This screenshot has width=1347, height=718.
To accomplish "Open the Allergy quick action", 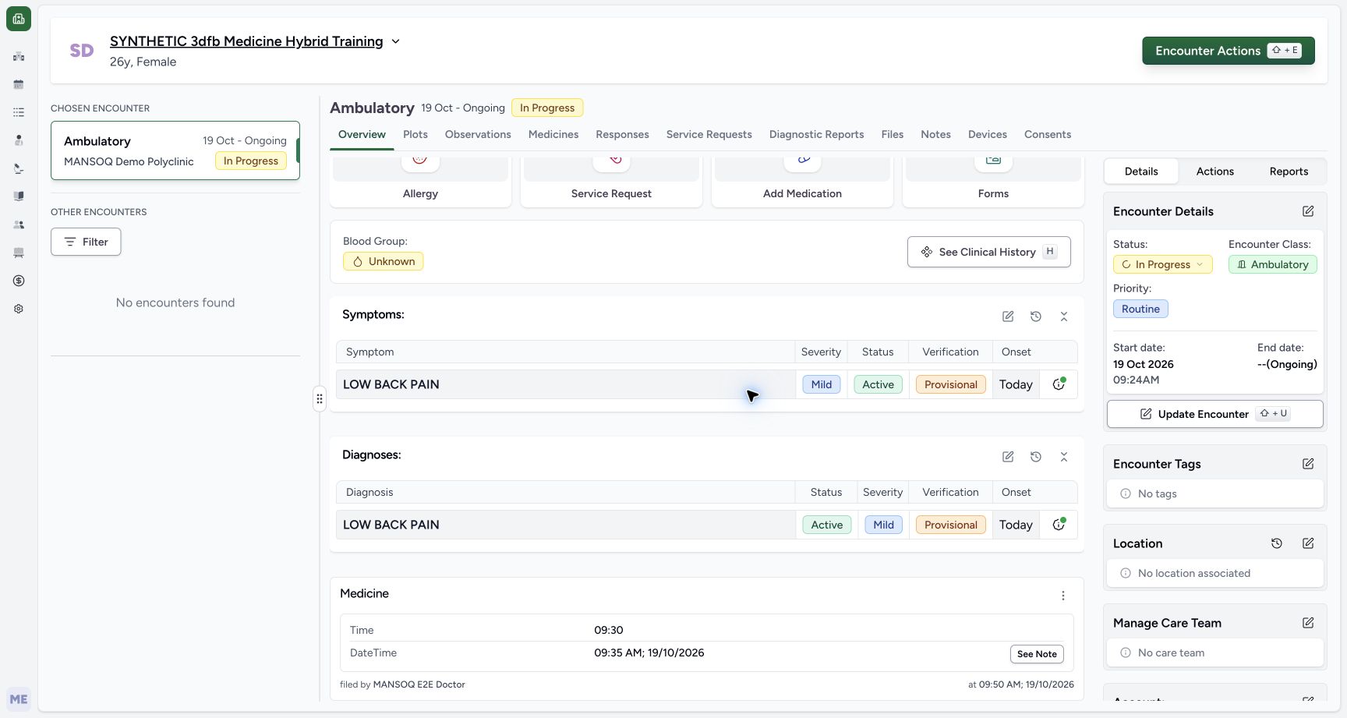I will coord(420,181).
